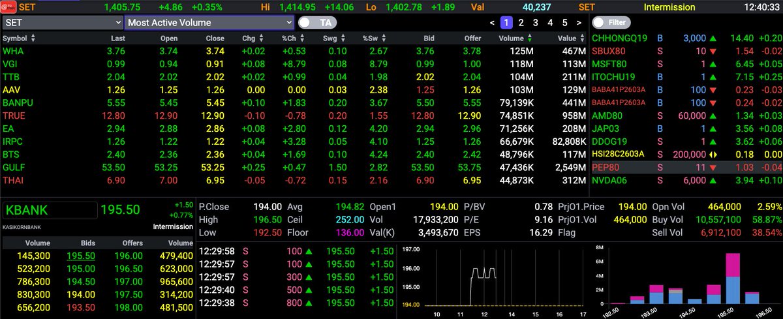Click the 195.50 bar in volume chart

733,278
